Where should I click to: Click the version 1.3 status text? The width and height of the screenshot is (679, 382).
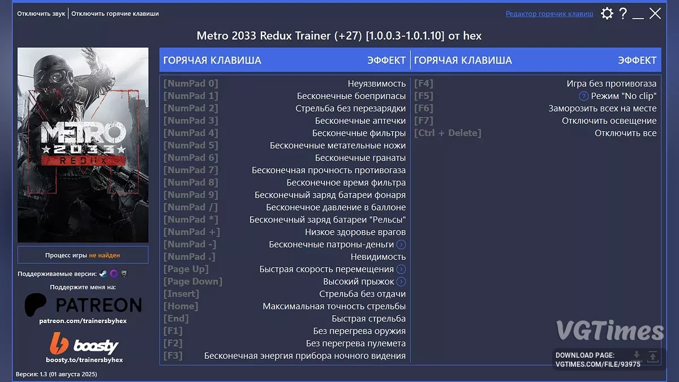[57, 375]
